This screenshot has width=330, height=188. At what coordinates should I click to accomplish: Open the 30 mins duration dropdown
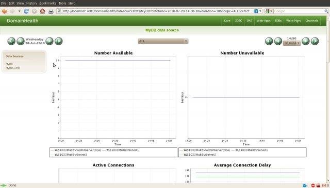coord(292,43)
